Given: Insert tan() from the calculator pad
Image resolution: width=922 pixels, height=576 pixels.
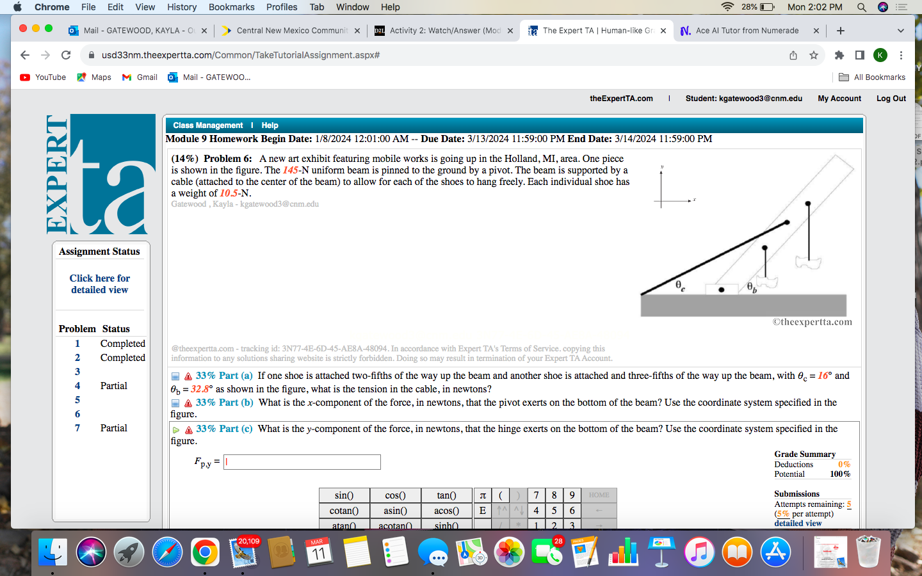Looking at the screenshot, I should (447, 495).
